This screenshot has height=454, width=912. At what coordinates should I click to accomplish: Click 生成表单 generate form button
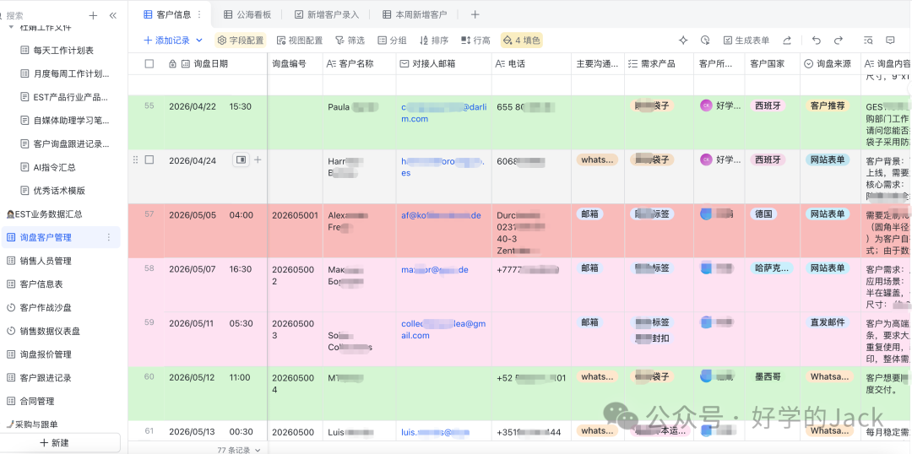click(746, 41)
